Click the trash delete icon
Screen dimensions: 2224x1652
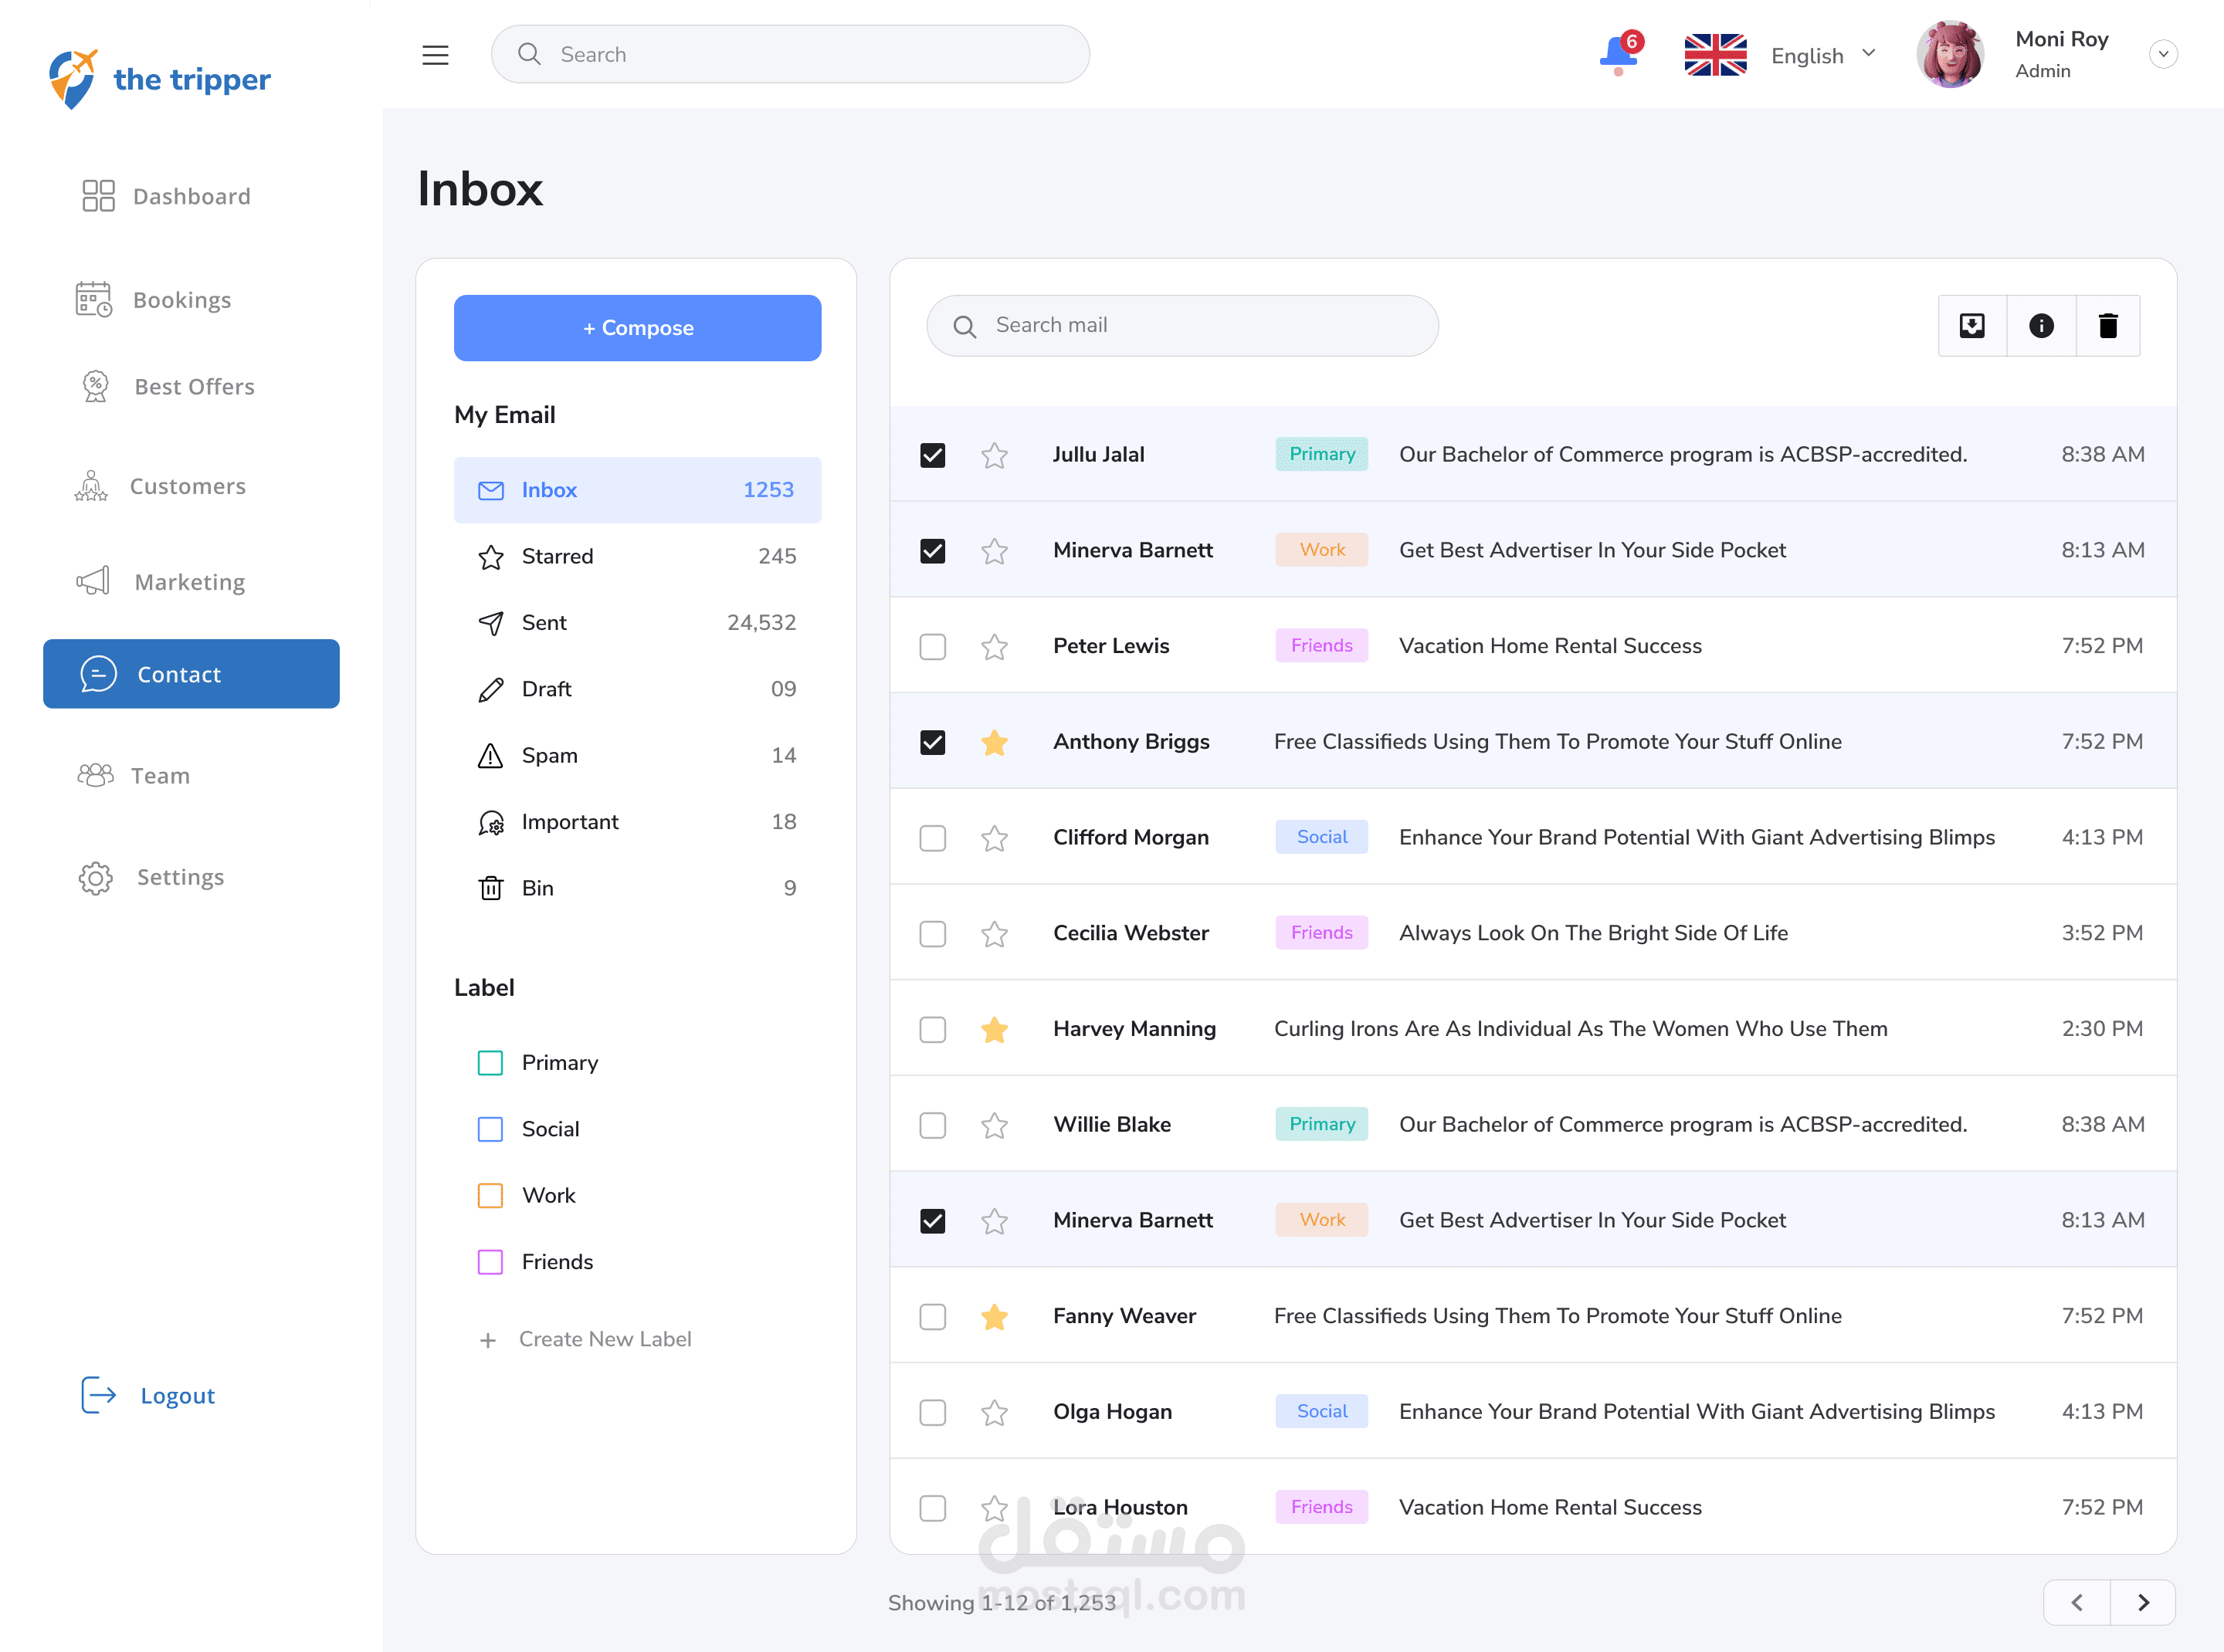(x=2108, y=326)
